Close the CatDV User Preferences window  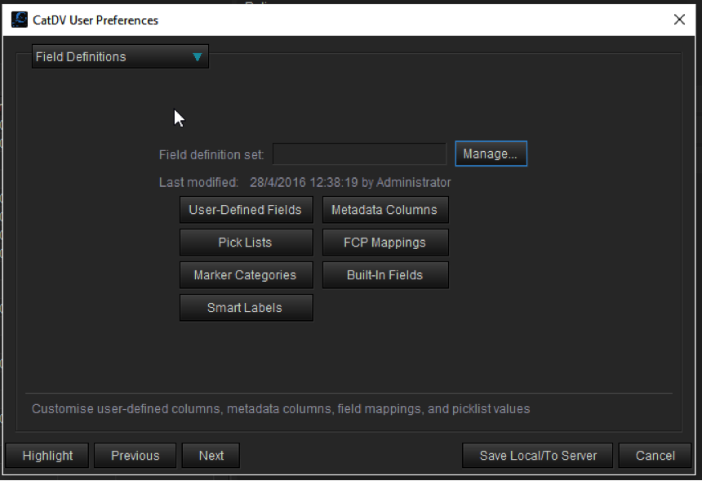coord(679,20)
